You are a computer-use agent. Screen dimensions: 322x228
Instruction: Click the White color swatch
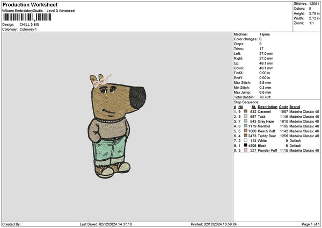point(245,140)
